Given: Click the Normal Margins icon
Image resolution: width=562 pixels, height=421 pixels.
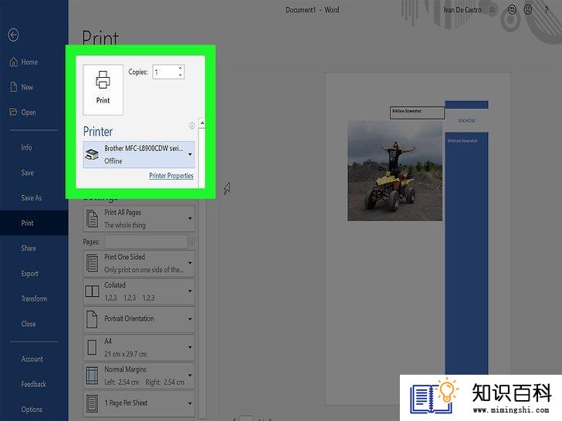Looking at the screenshot, I should tap(92, 376).
